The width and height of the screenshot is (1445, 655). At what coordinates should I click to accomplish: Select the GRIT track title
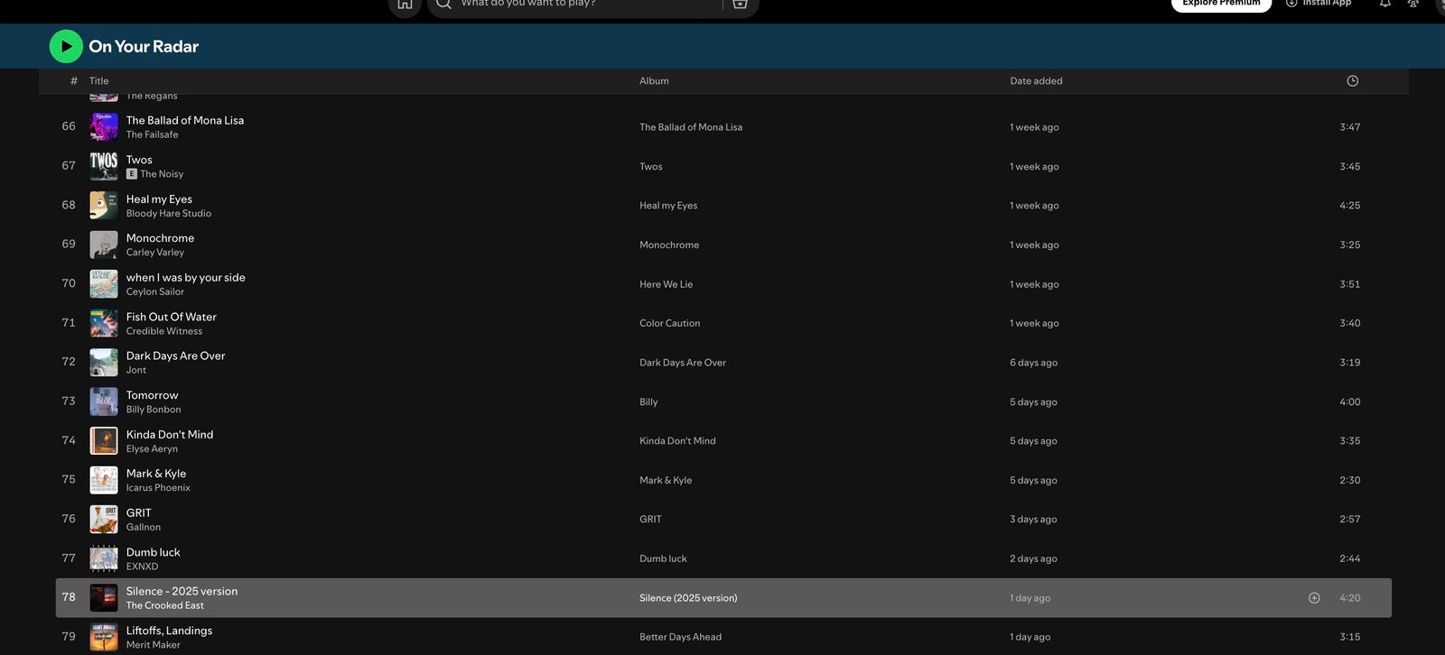pyautogui.click(x=139, y=512)
